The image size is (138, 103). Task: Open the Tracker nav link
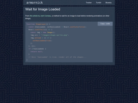(x=89, y=3)
